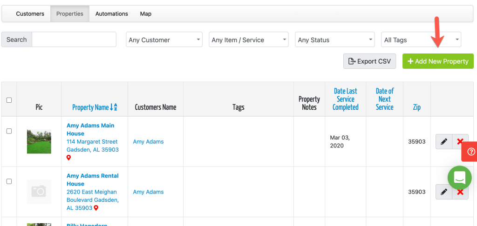Switch to the Customers tab
The width and height of the screenshot is (477, 226).
click(30, 13)
